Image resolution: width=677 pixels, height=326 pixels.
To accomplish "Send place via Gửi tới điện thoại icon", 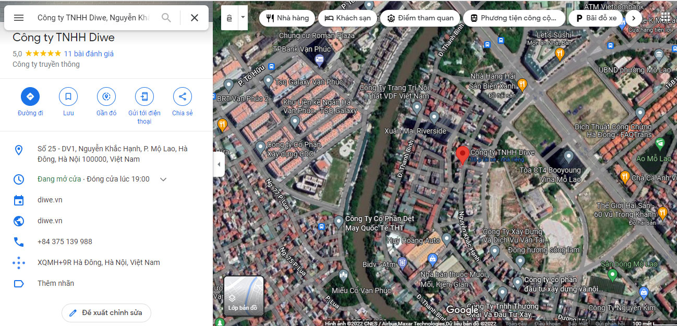I will click(x=144, y=96).
